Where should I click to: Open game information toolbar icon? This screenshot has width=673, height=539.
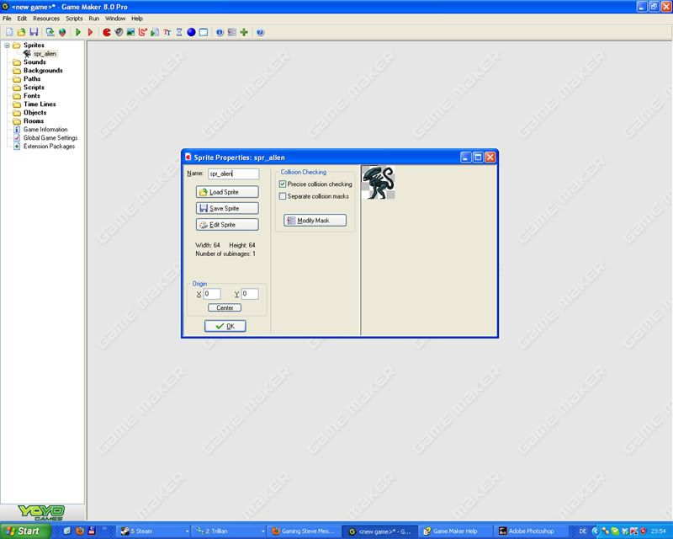[220, 32]
